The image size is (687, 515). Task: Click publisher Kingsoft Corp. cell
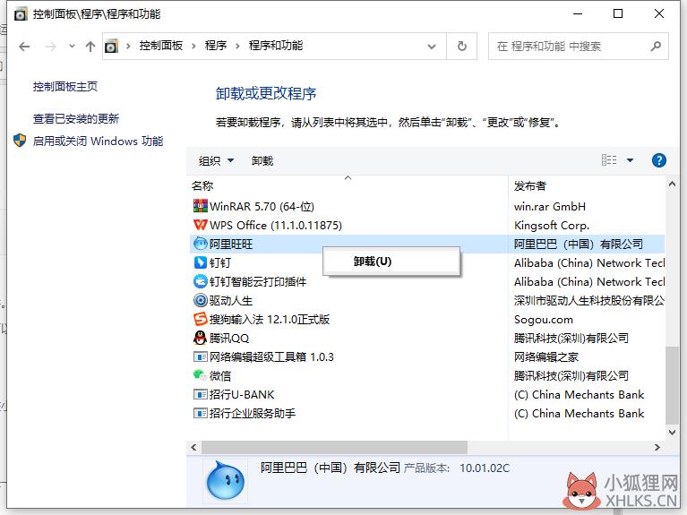click(552, 226)
